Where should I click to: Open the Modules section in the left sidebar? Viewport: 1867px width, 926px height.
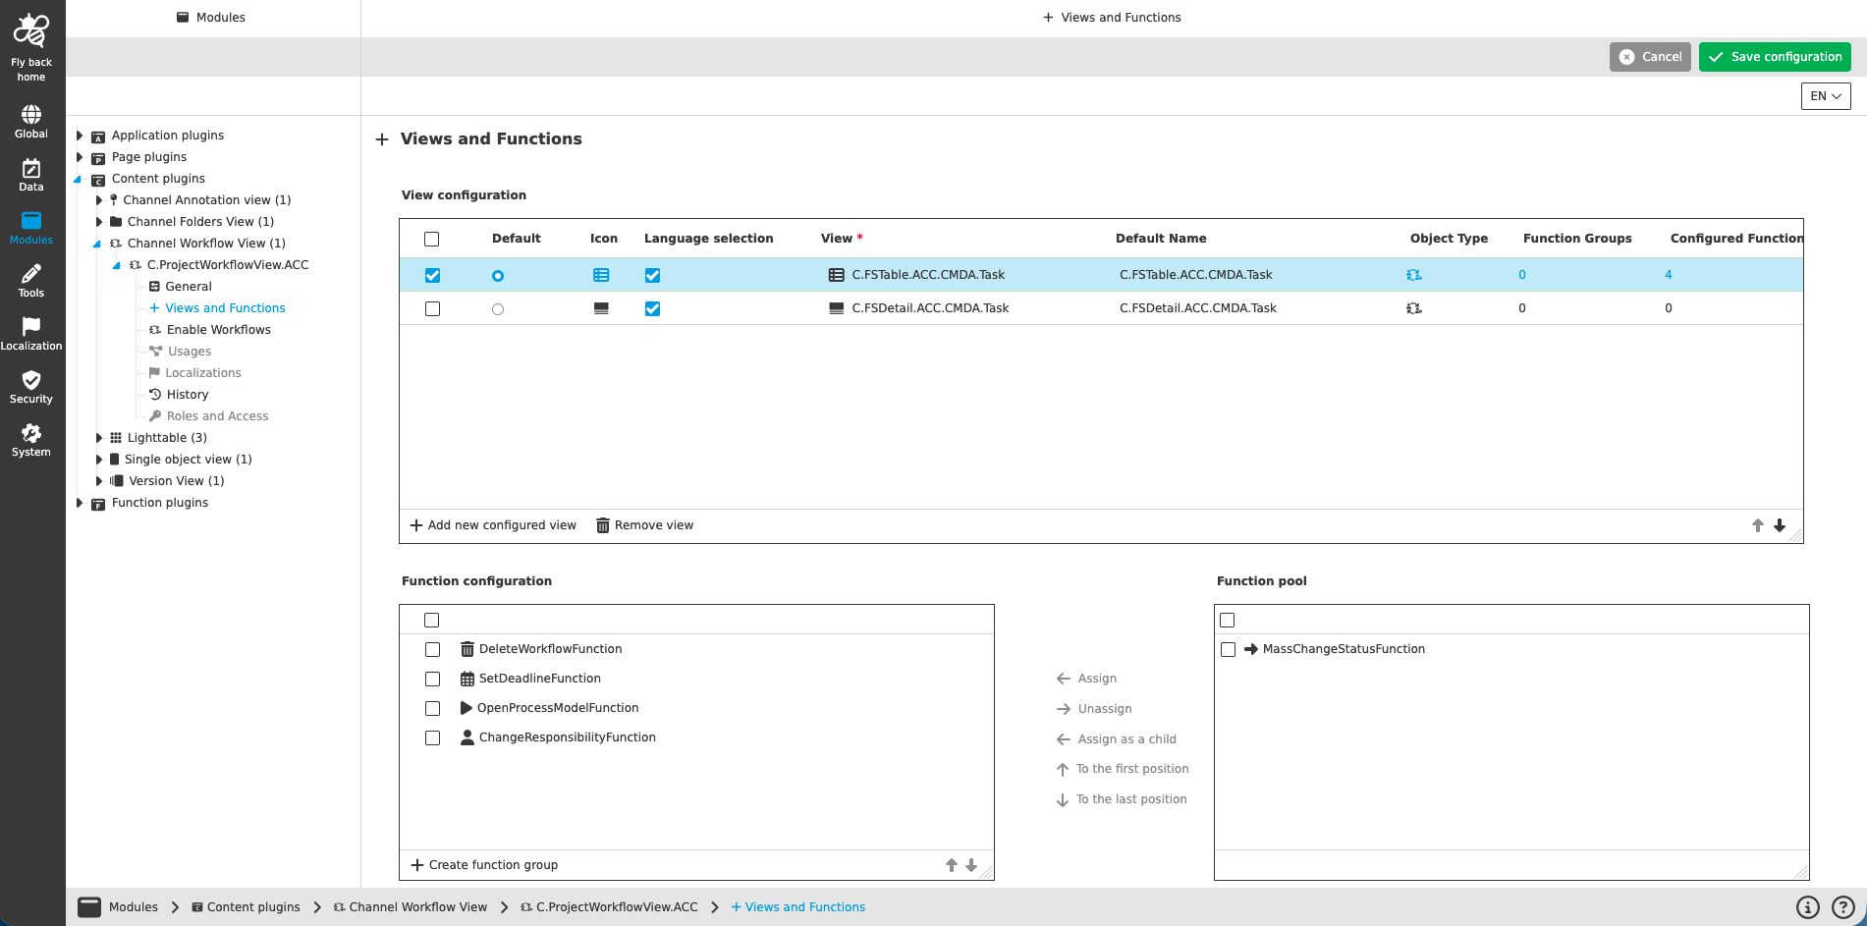(30, 226)
